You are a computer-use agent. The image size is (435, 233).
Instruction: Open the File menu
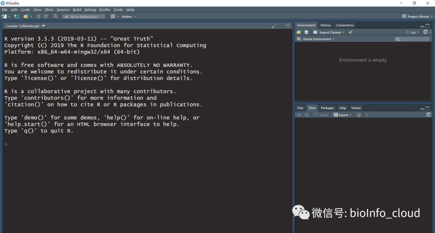4,9
